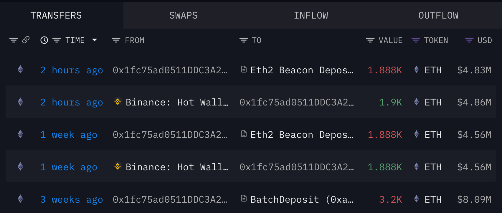Open the TOKEN filter dropdown

[416, 40]
